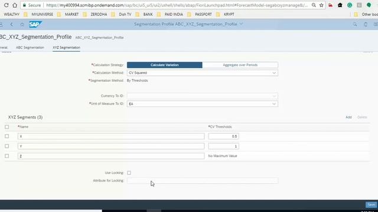
Task: Select Calculate Variation strategy
Action: 165,65
